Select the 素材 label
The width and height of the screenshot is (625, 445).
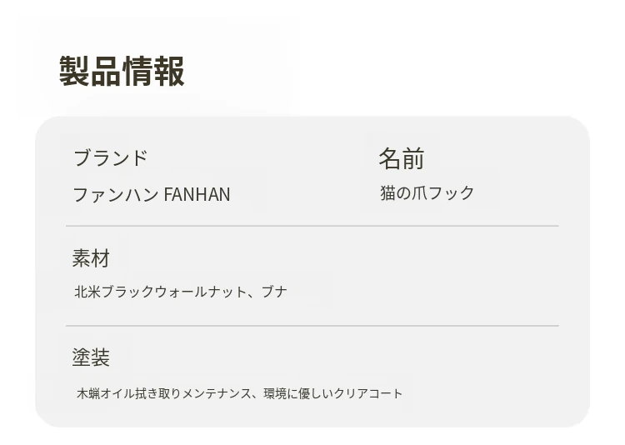[x=91, y=258]
